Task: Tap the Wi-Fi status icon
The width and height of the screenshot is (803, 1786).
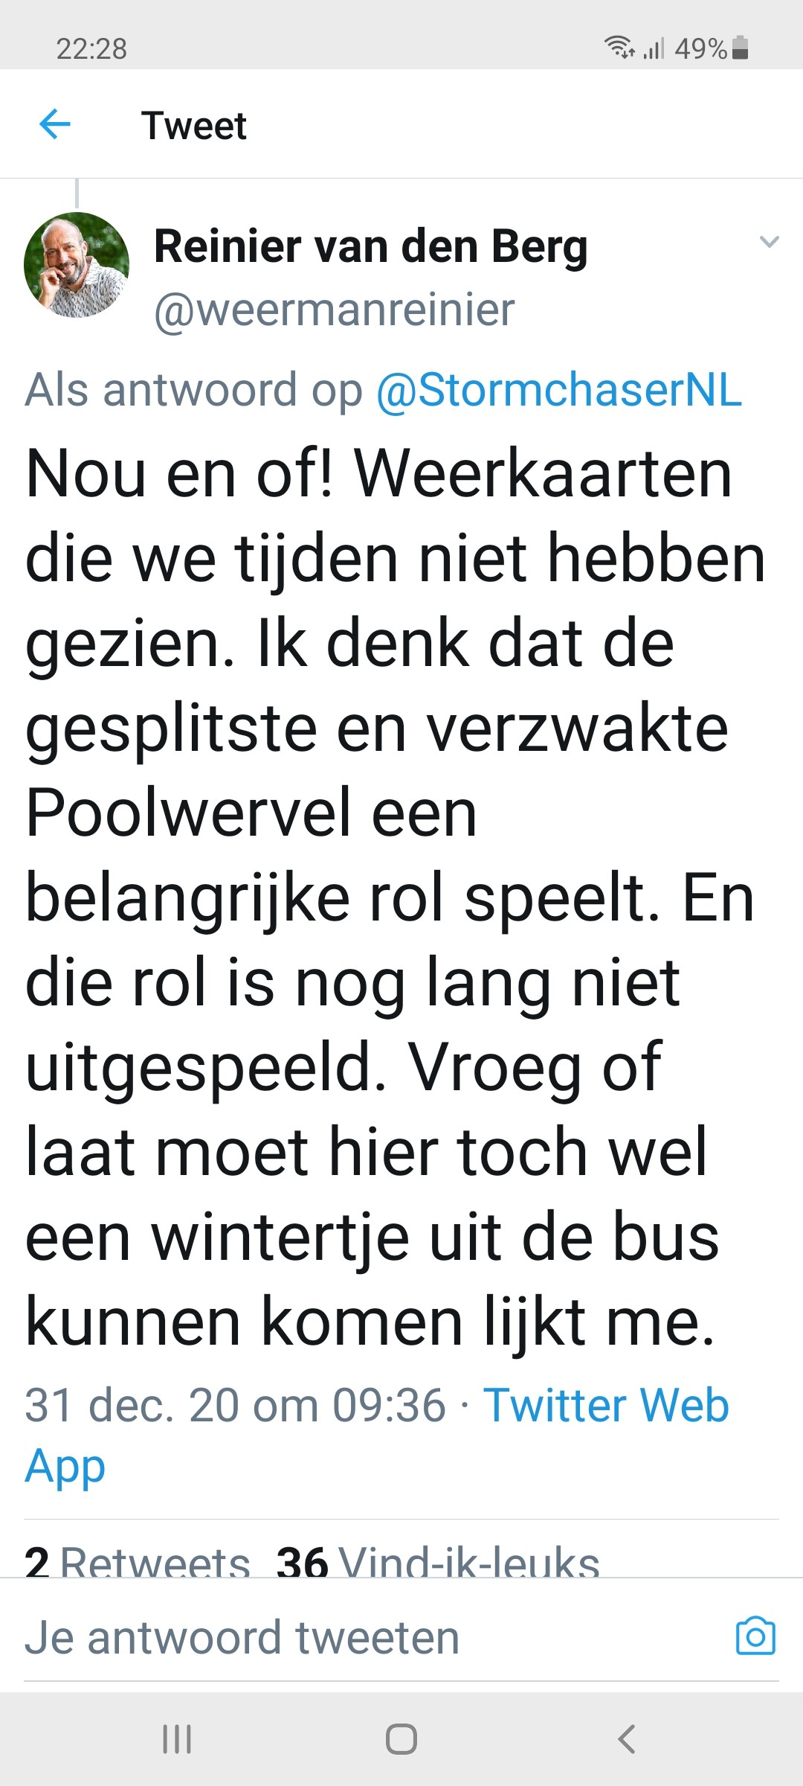Action: click(619, 47)
